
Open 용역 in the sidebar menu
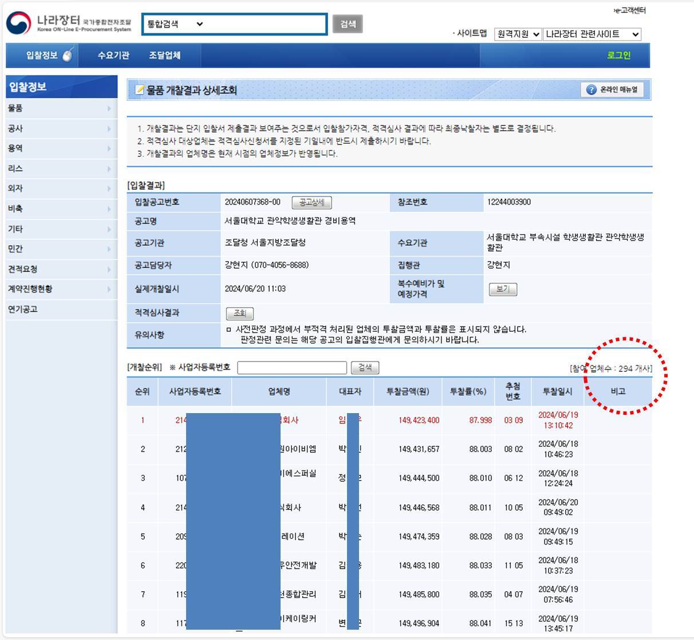pos(15,148)
